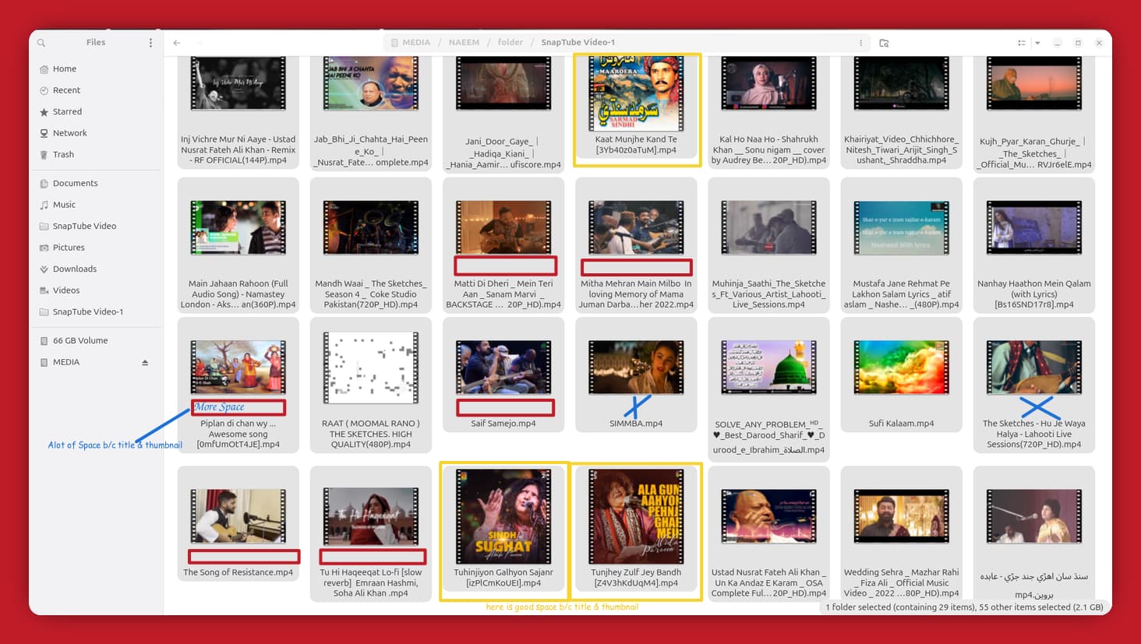1141x644 pixels.
Task: Select Jab_Bhi_Ji_Chahta_Hai video thumbnail
Action: 371,83
